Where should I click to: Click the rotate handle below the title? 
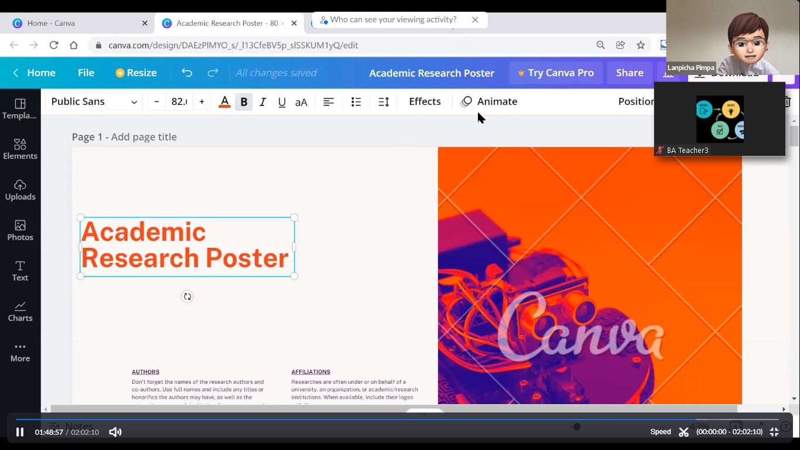point(187,296)
